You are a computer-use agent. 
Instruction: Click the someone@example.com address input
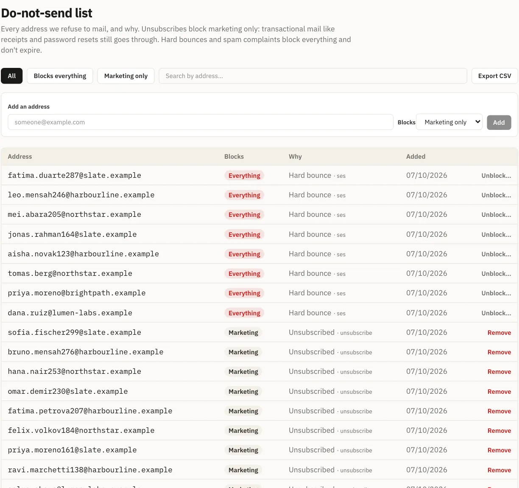[x=201, y=122]
